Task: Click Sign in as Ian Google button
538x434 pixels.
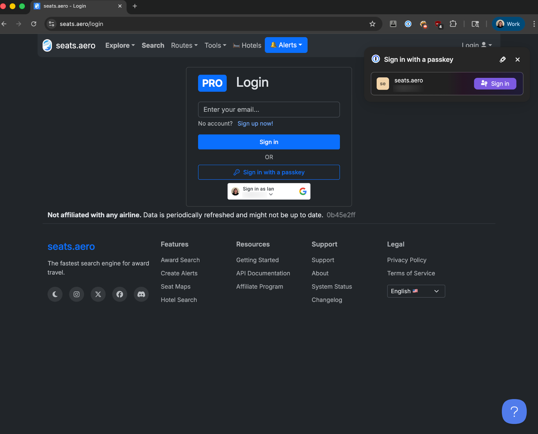Action: click(269, 191)
